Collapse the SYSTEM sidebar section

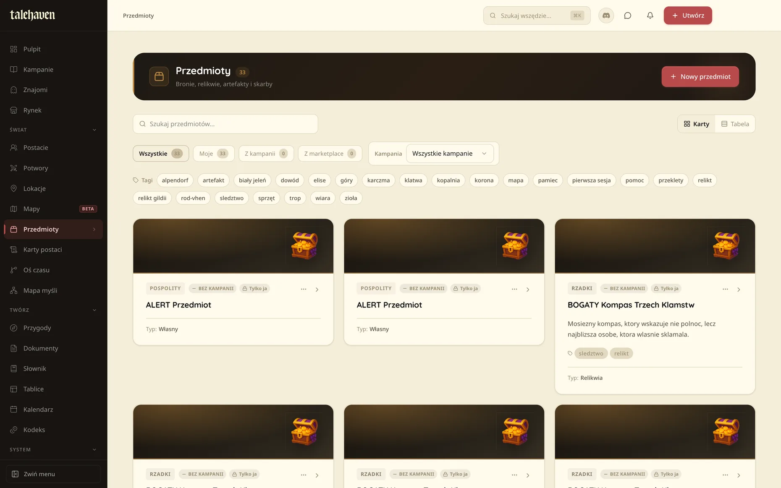pos(94,449)
